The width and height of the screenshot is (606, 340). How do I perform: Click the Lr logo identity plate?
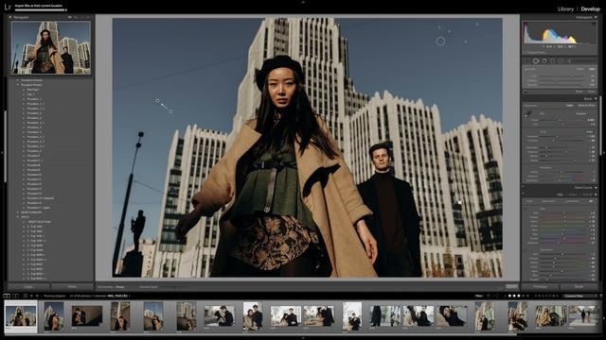pyautogui.click(x=8, y=7)
